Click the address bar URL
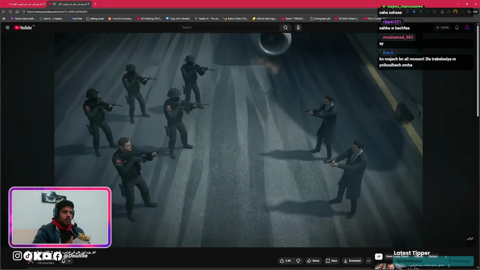The image size is (480, 270). point(57,12)
